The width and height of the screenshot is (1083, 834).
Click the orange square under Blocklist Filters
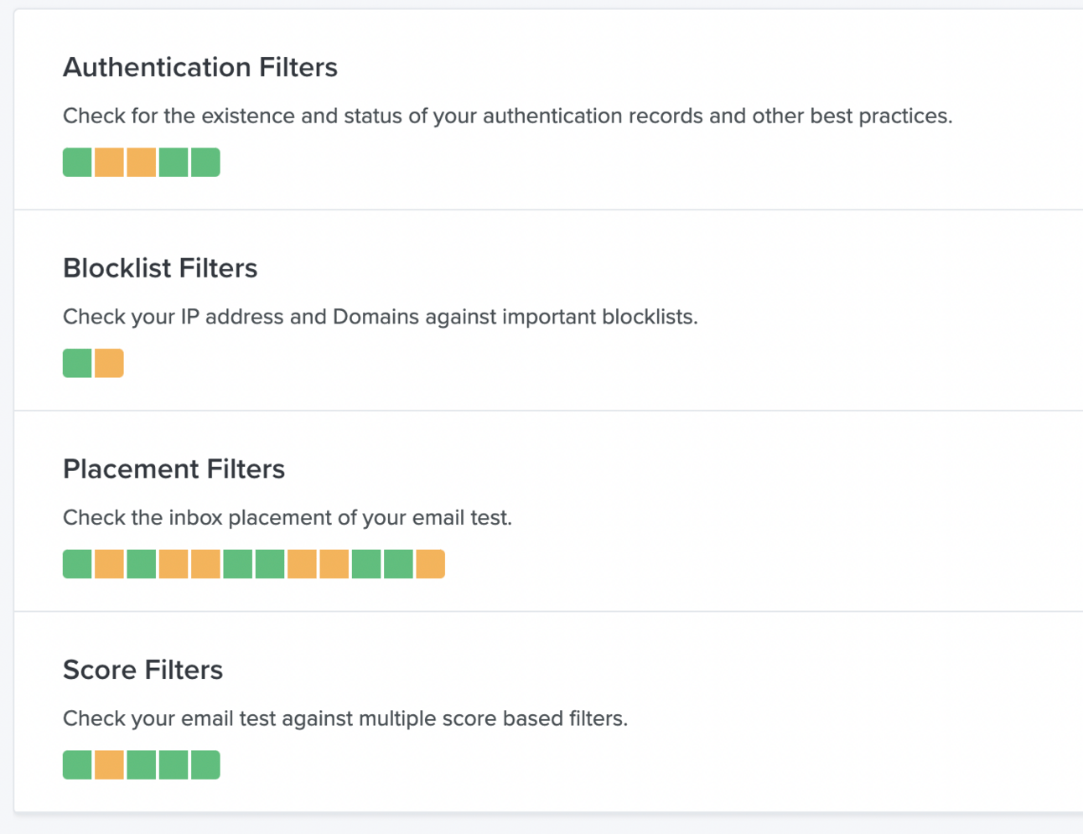pos(109,364)
